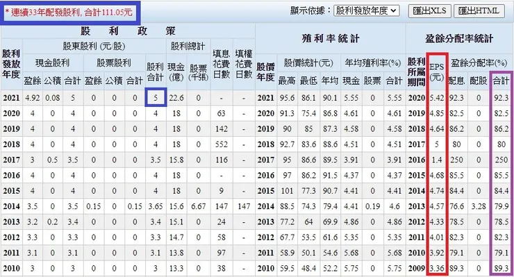Click the 股利發放年度 column header
Image resolution: width=514 pixels, height=277 pixels.
click(x=12, y=64)
